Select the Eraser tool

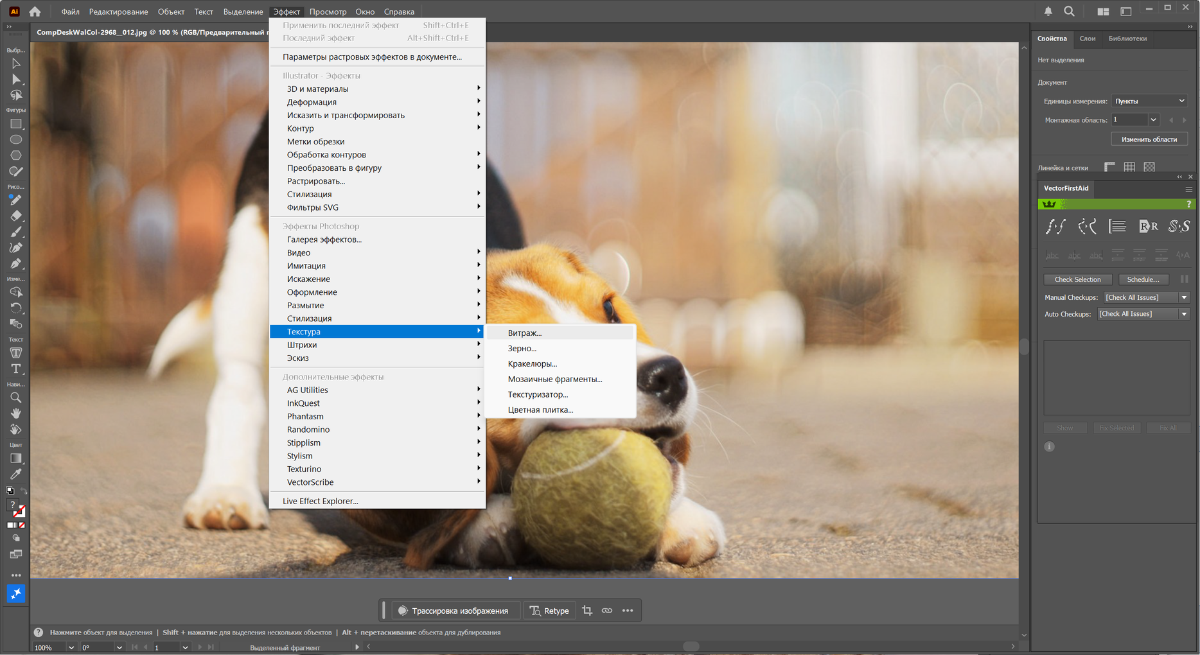coord(16,216)
